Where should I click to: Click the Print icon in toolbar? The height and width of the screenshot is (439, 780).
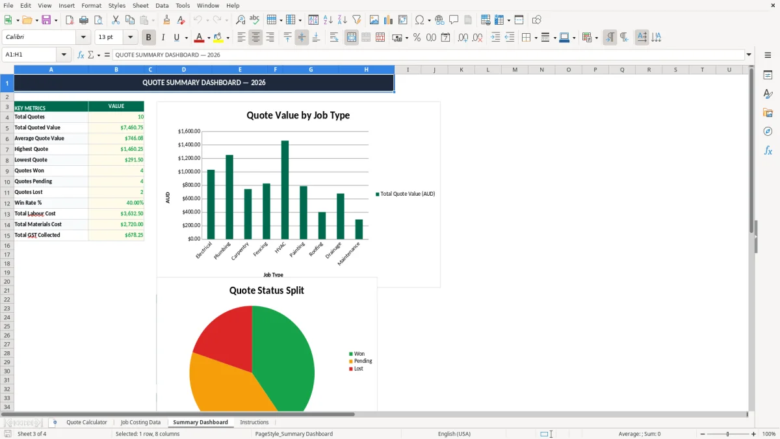click(x=84, y=20)
